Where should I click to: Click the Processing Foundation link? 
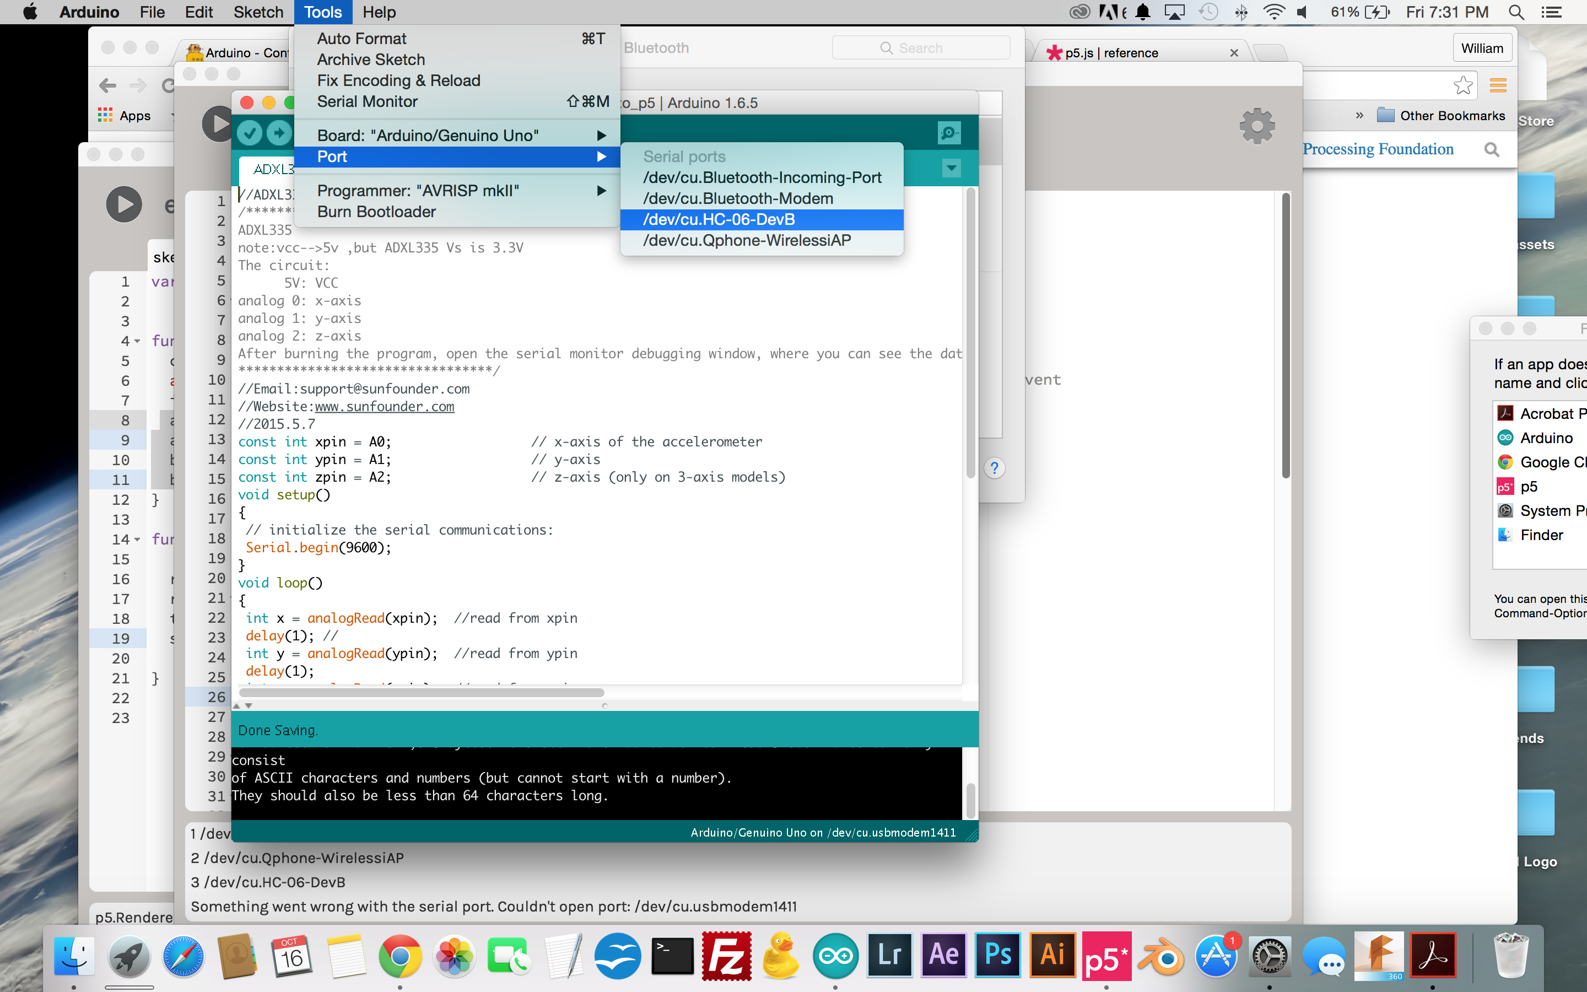1378,149
